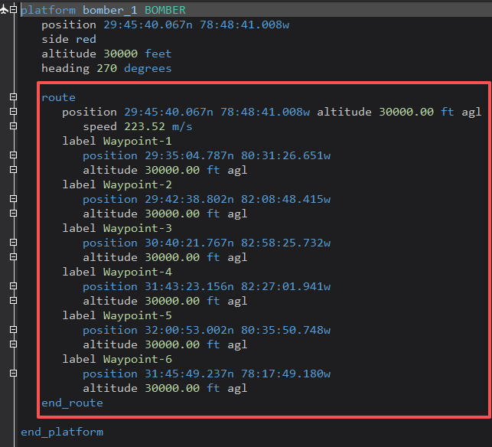Click the 'platform' keyword on first line
This screenshot has width=492, height=447.
48,11
